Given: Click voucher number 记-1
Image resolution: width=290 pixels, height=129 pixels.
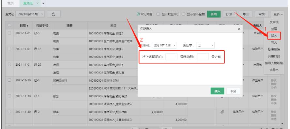Looking at the screenshot, I should pyautogui.click(x=37, y=96).
